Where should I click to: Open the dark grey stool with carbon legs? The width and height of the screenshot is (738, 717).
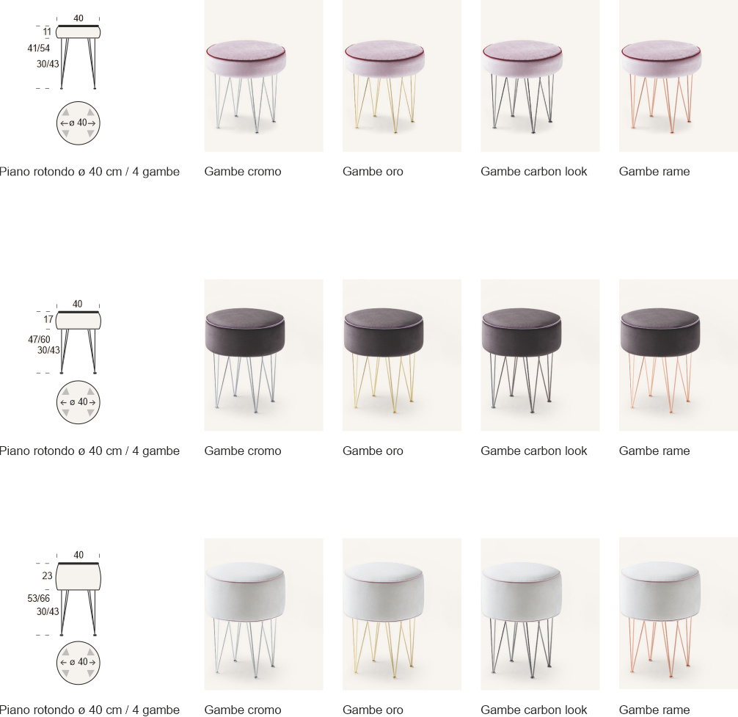[x=540, y=355]
